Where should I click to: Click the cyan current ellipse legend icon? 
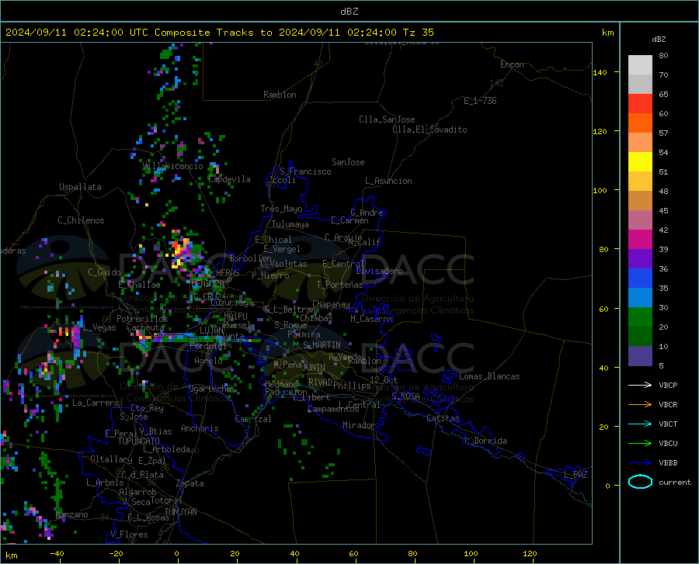click(x=640, y=482)
